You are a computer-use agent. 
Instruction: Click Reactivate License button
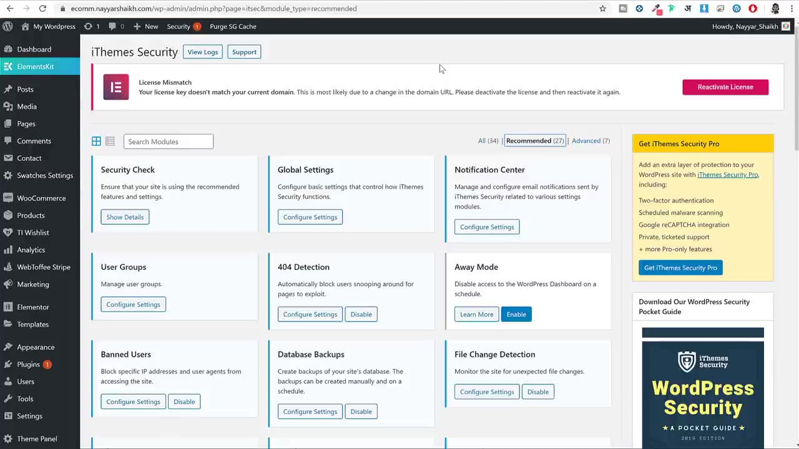[725, 87]
